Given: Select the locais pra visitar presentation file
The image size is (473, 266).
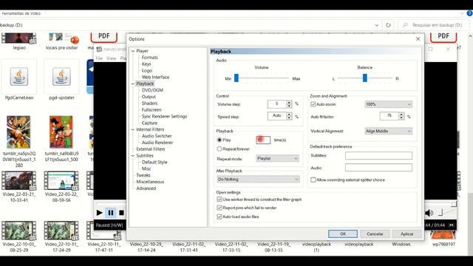Looking at the screenshot, I should (x=62, y=38).
